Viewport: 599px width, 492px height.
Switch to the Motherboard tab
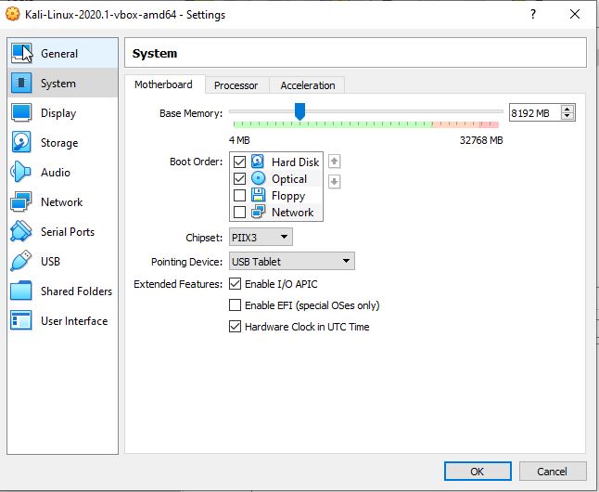pyautogui.click(x=163, y=84)
